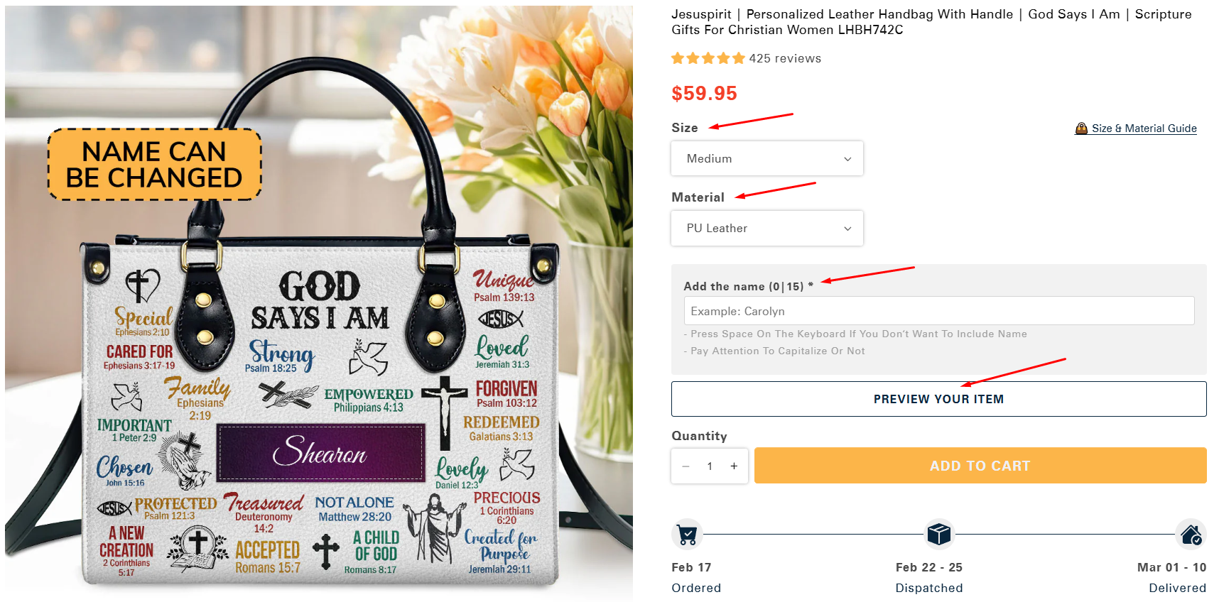Click the 425 reviews link
The height and width of the screenshot is (602, 1219).
tap(785, 58)
